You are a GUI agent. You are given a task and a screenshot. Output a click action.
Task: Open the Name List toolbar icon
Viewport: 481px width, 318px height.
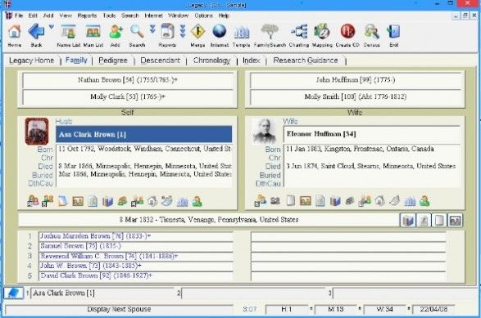click(x=68, y=32)
